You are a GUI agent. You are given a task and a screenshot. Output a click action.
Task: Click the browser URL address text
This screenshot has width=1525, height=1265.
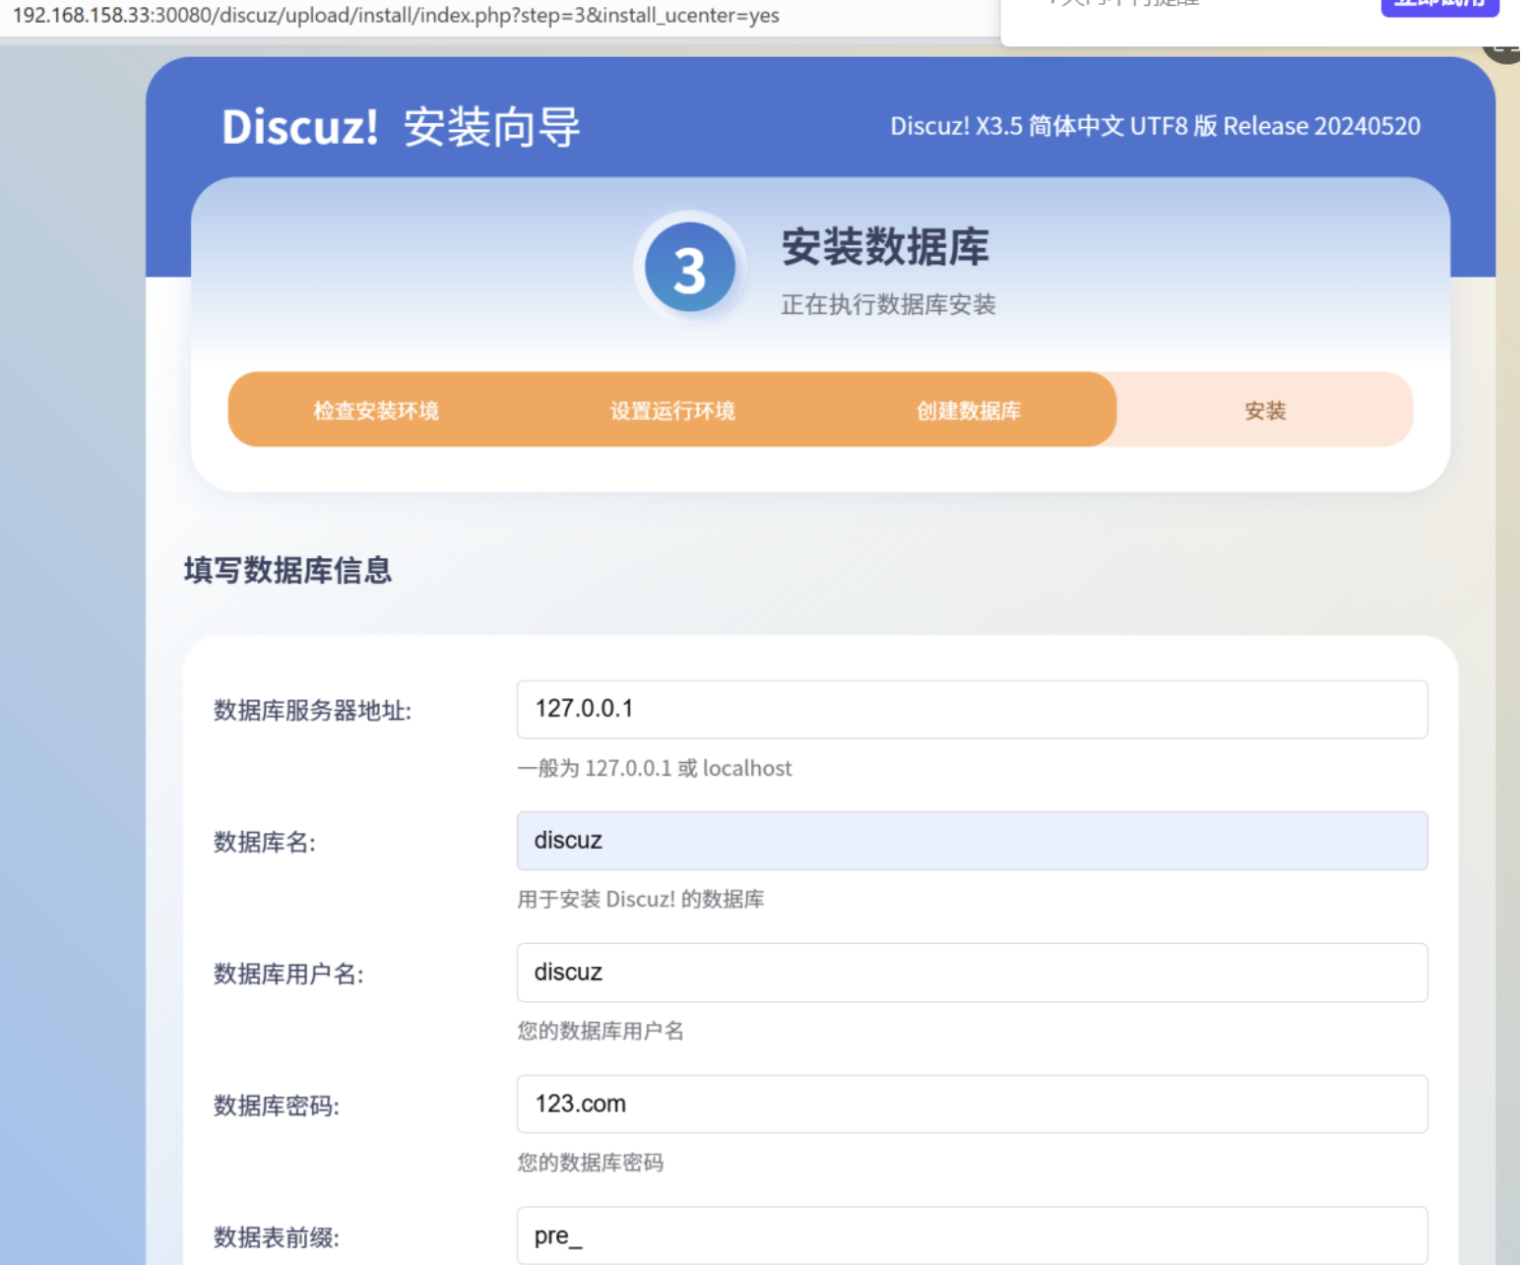[396, 16]
